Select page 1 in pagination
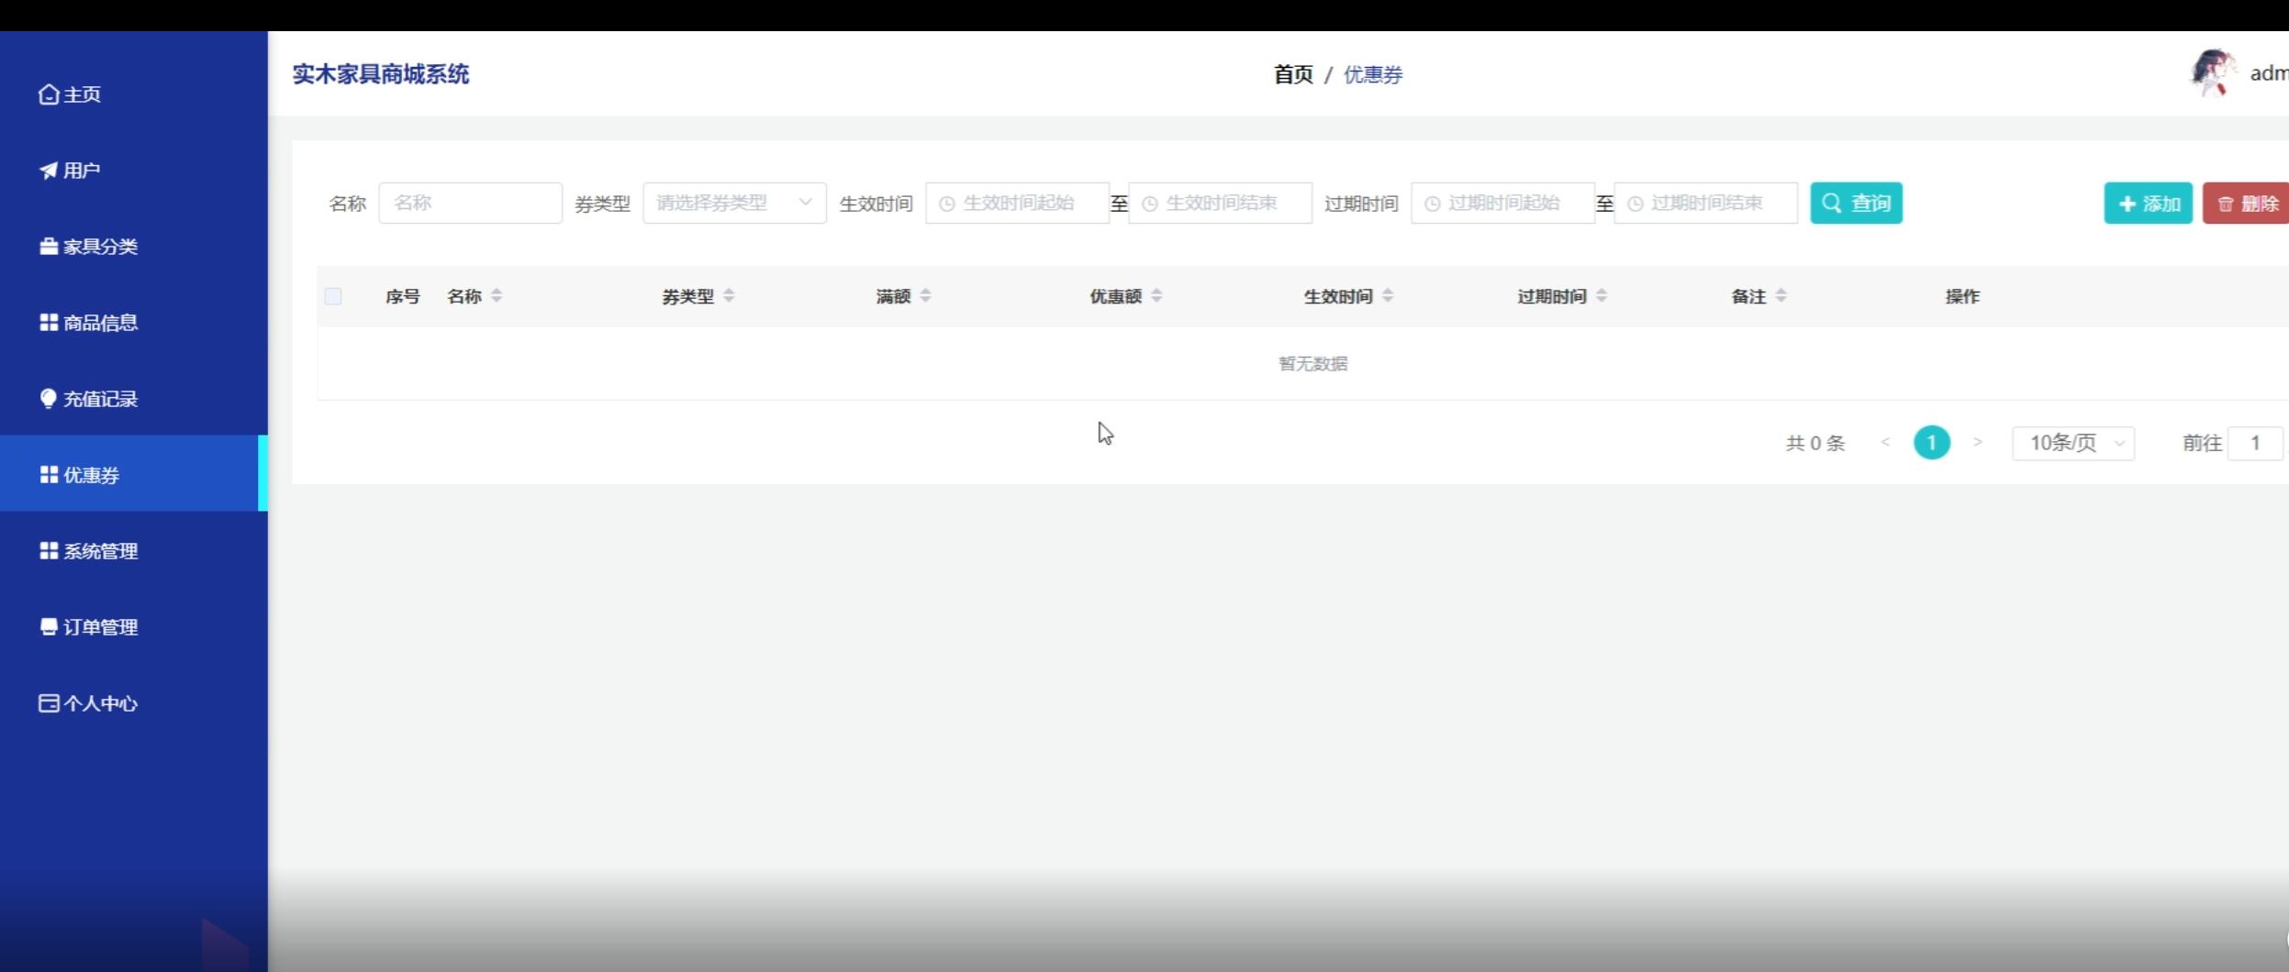Screen dimensions: 2289x972 pyautogui.click(x=1931, y=443)
